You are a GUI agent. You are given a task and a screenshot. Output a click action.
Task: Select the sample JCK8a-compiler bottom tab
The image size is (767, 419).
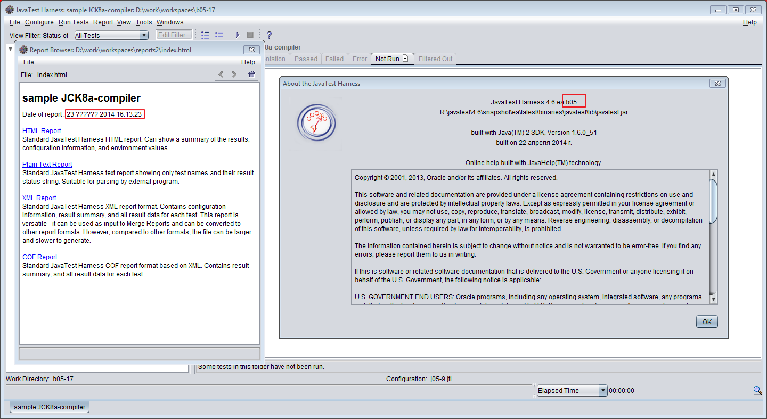[50, 407]
